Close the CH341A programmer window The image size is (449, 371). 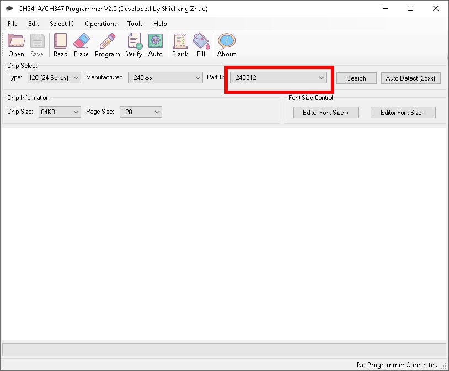[x=436, y=9]
